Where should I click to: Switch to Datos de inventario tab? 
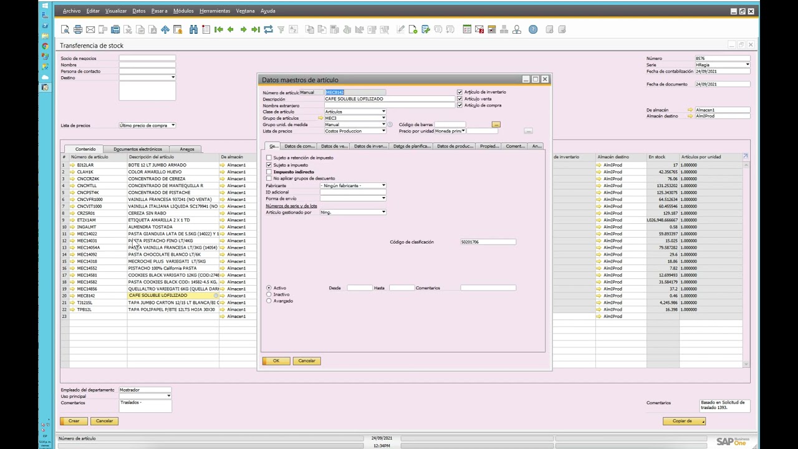370,146
